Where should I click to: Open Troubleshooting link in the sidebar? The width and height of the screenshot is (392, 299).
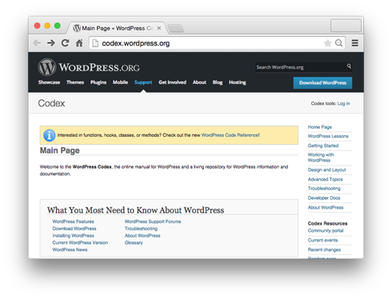[x=324, y=189]
